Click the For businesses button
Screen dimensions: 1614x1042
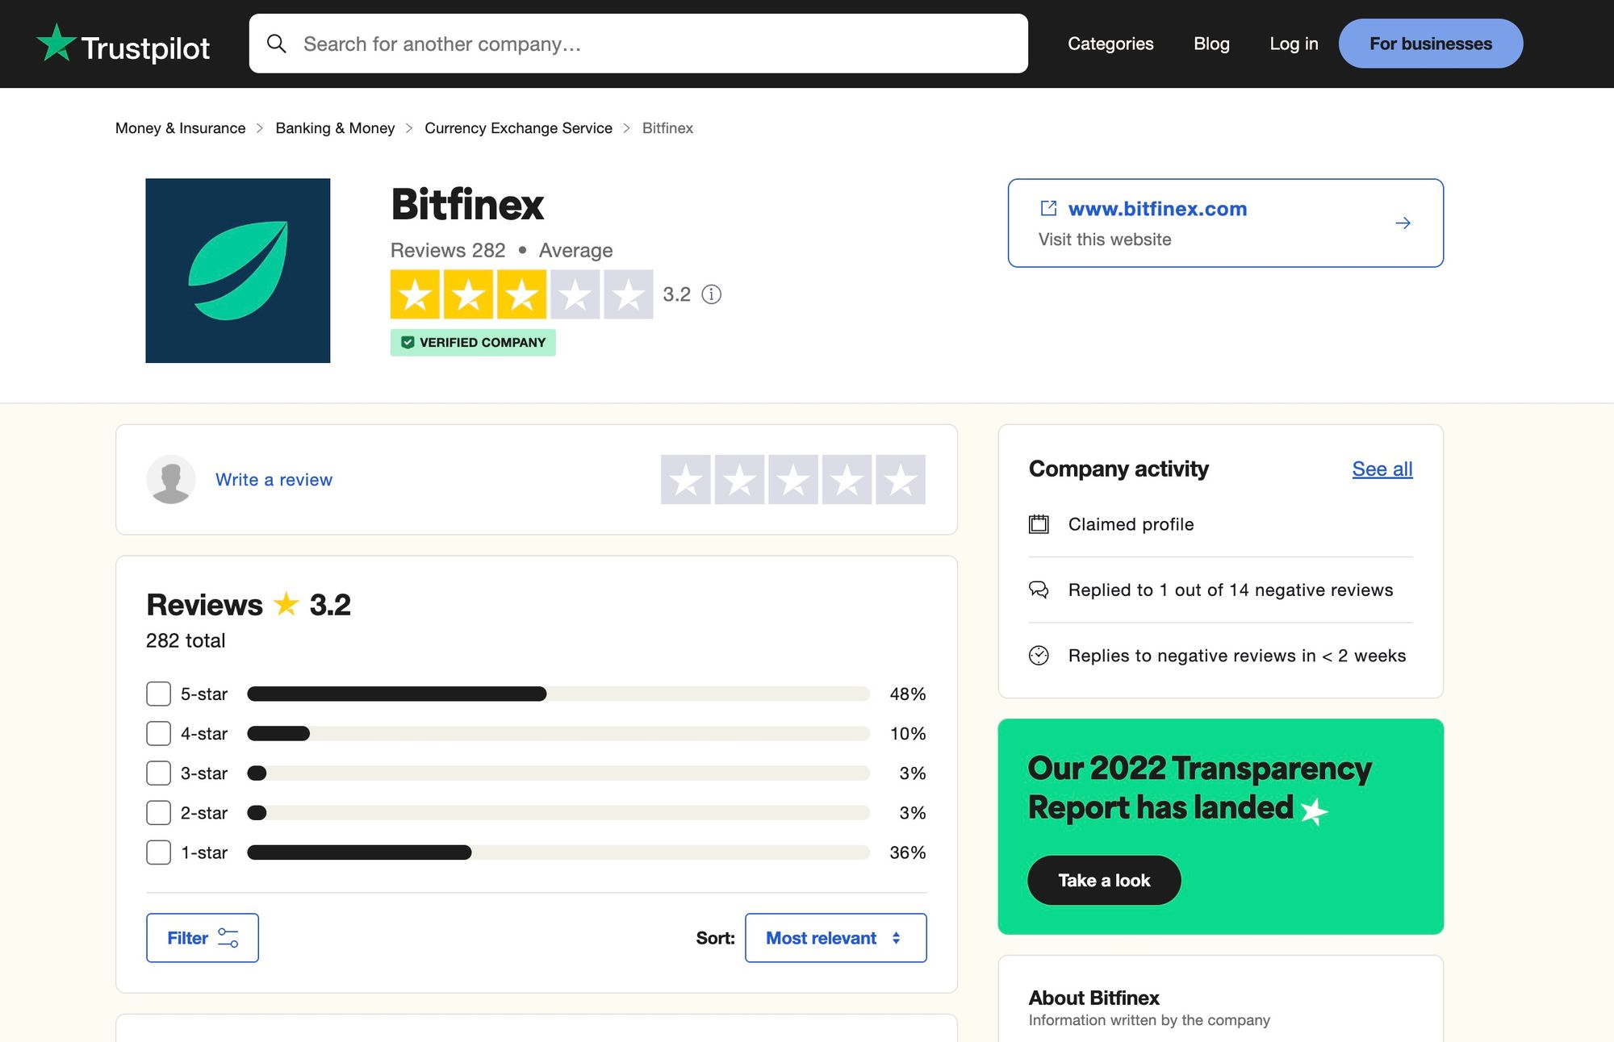tap(1432, 44)
